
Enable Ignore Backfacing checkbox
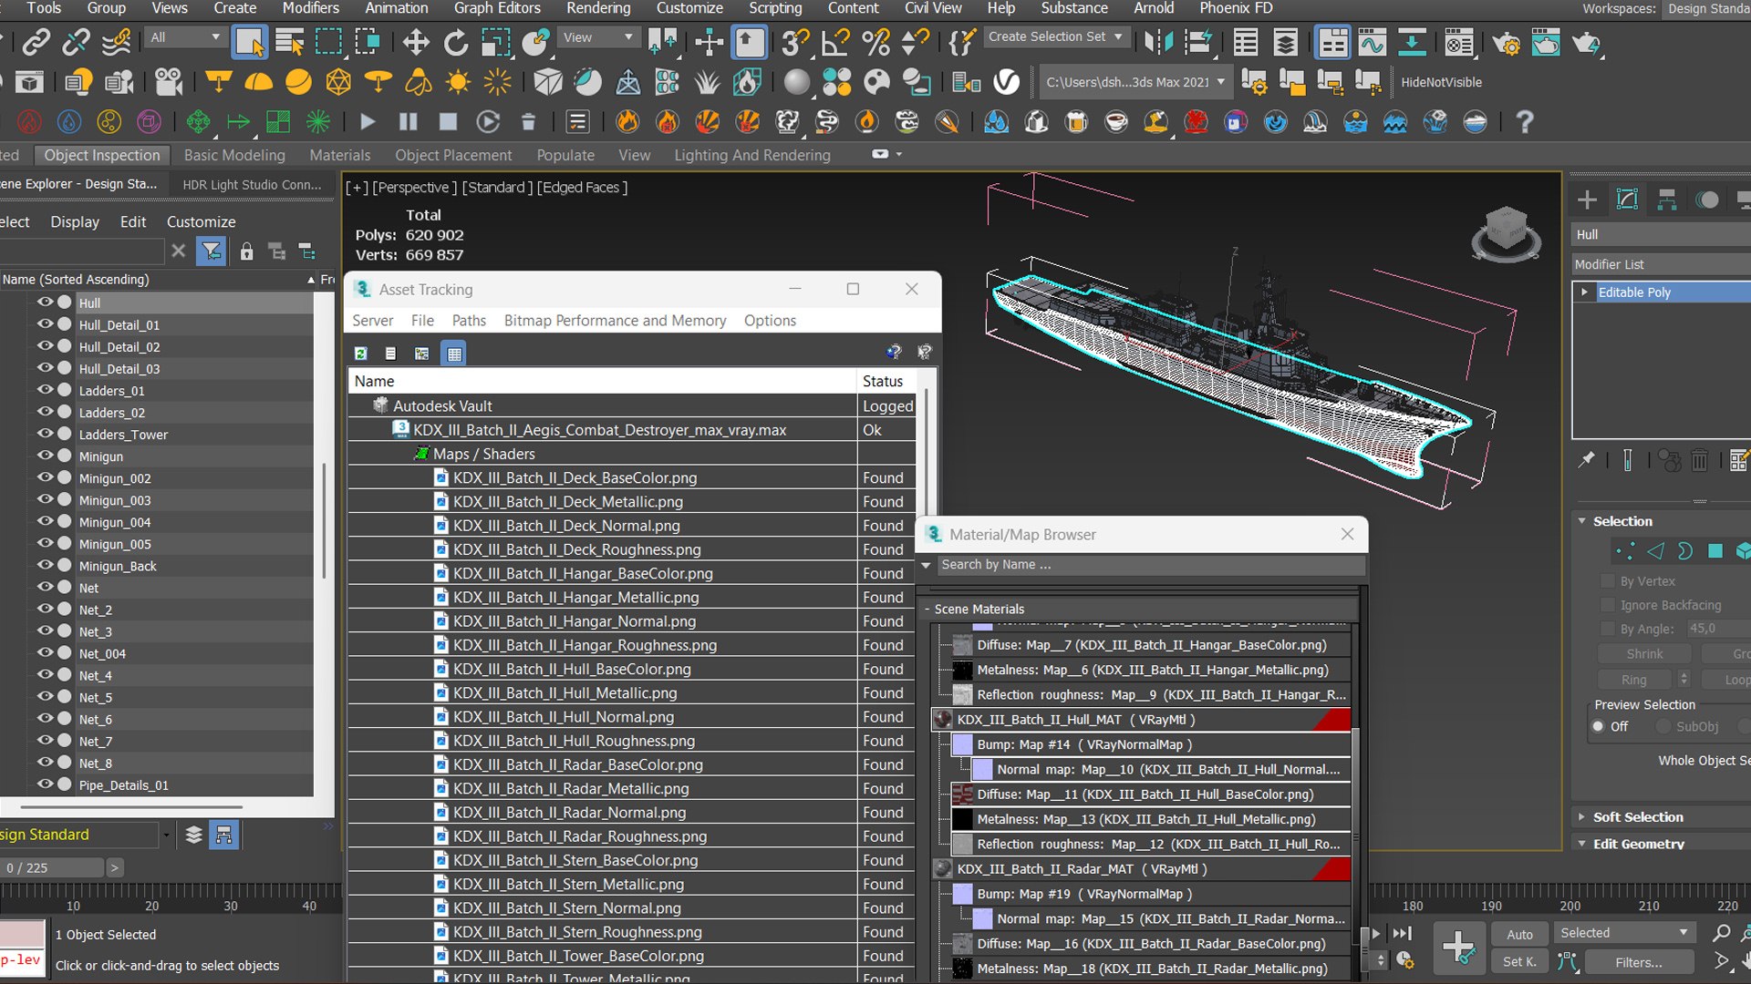click(x=1608, y=605)
